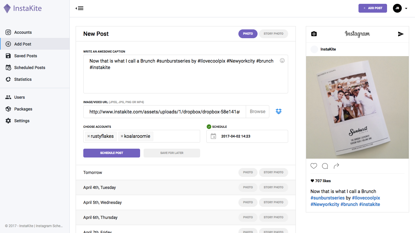415x233 pixels.
Task: Navigate to Packages
Action: click(35, 109)
